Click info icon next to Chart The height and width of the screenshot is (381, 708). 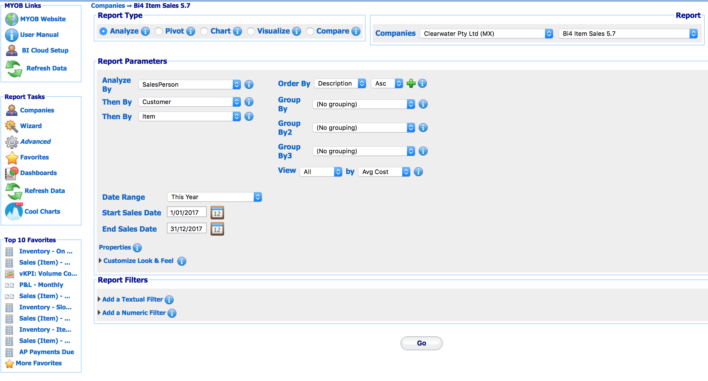click(x=237, y=31)
